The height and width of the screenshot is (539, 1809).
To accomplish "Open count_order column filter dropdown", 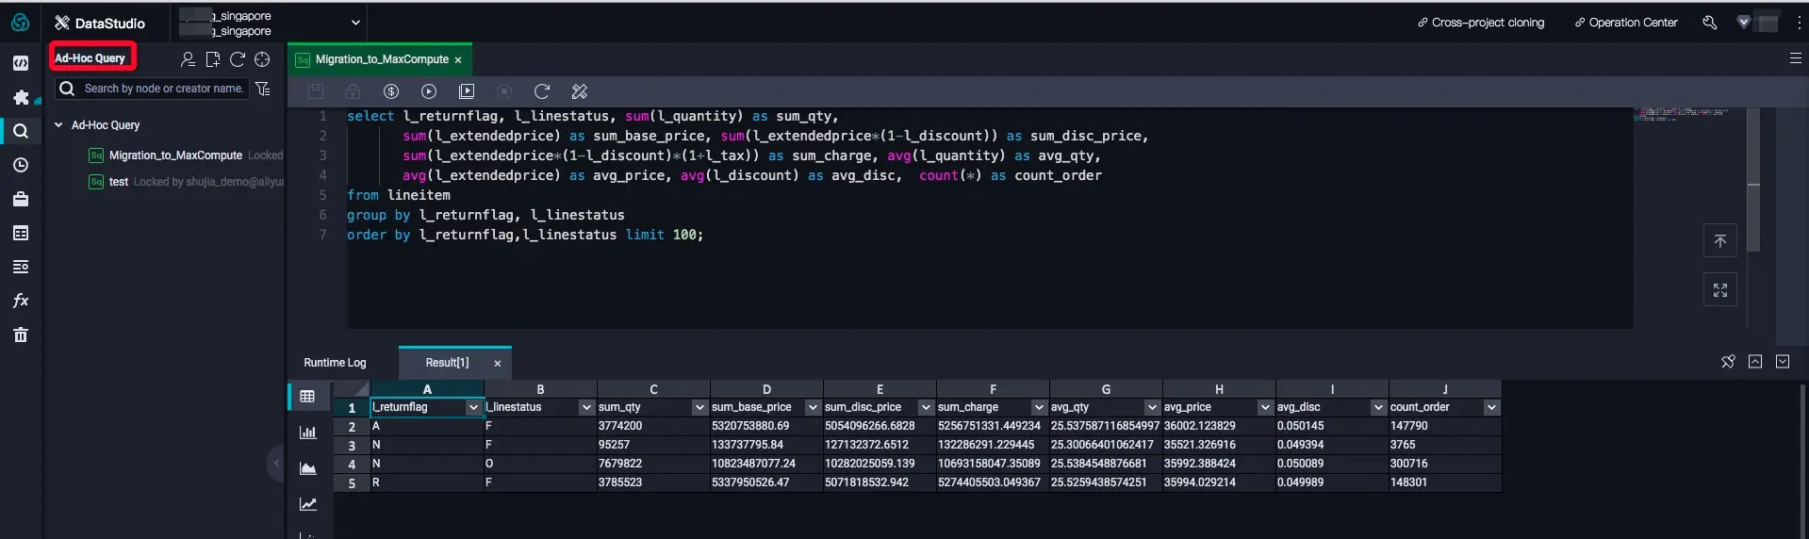I will (x=1491, y=407).
